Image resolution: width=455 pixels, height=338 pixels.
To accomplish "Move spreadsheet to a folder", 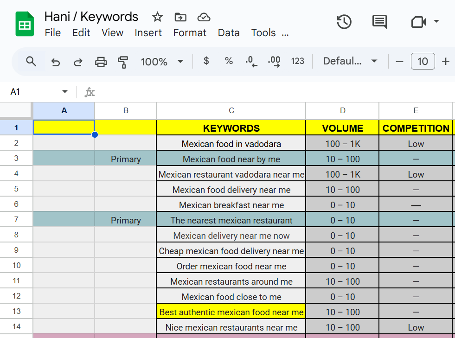I will pyautogui.click(x=180, y=17).
